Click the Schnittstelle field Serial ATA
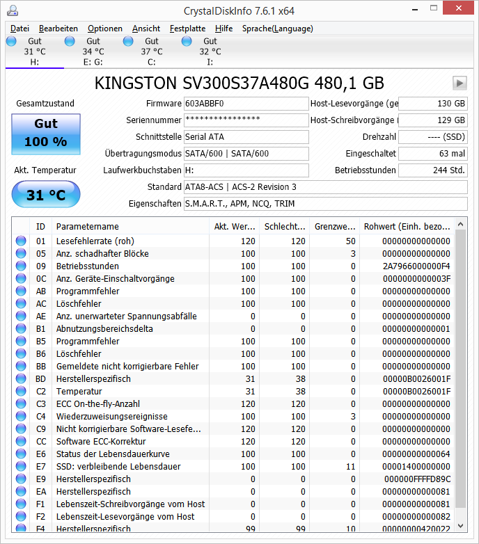The height and width of the screenshot is (544, 479). tap(246, 136)
